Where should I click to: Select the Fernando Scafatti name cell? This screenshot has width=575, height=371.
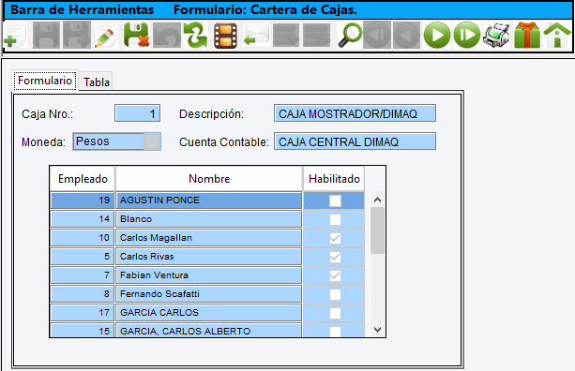pyautogui.click(x=209, y=294)
